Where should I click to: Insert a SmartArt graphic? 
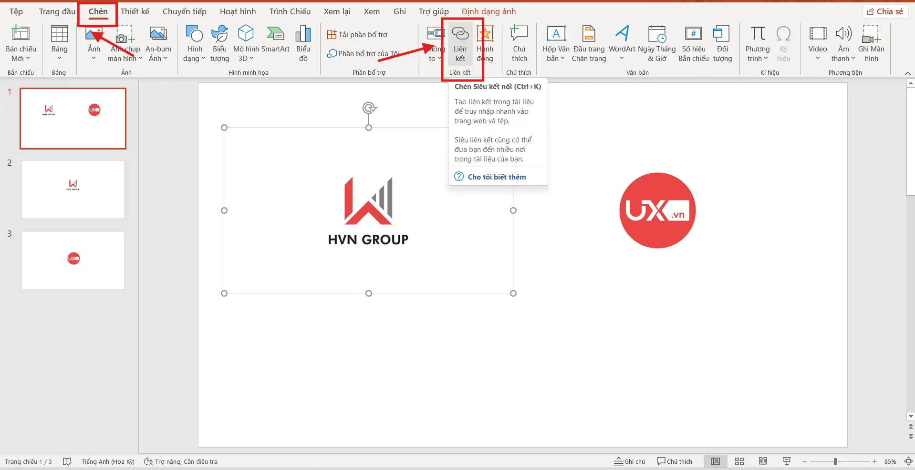click(275, 43)
